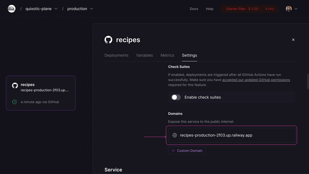Switch to the Variables tab
The image size is (309, 174).
pyautogui.click(x=145, y=55)
